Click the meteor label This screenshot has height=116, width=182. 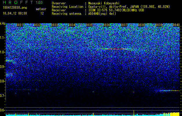(x=41, y=9)
